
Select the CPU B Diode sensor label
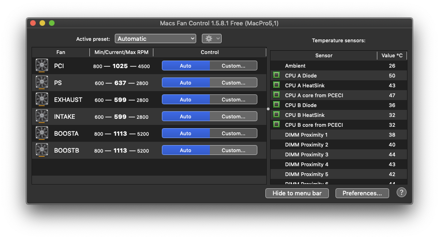point(301,105)
